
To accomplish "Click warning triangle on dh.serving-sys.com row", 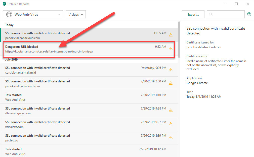I will click(x=171, y=110).
